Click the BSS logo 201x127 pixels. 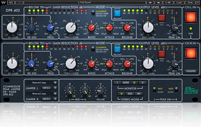tap(191, 90)
